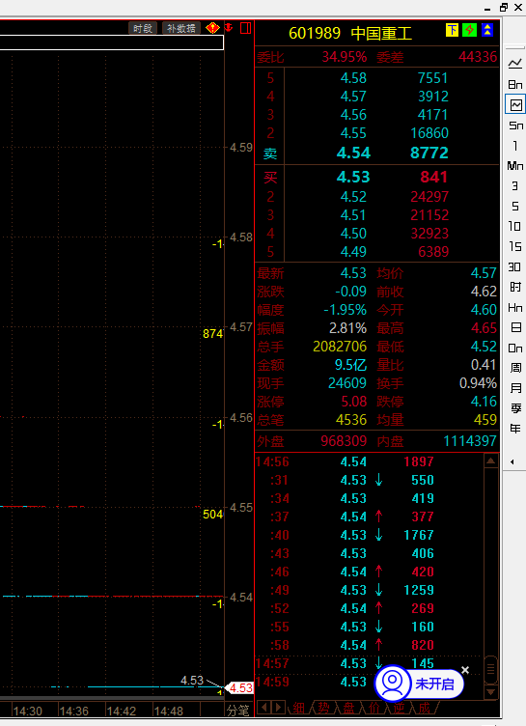Click the sell-5 volume 7551

[x=432, y=78]
